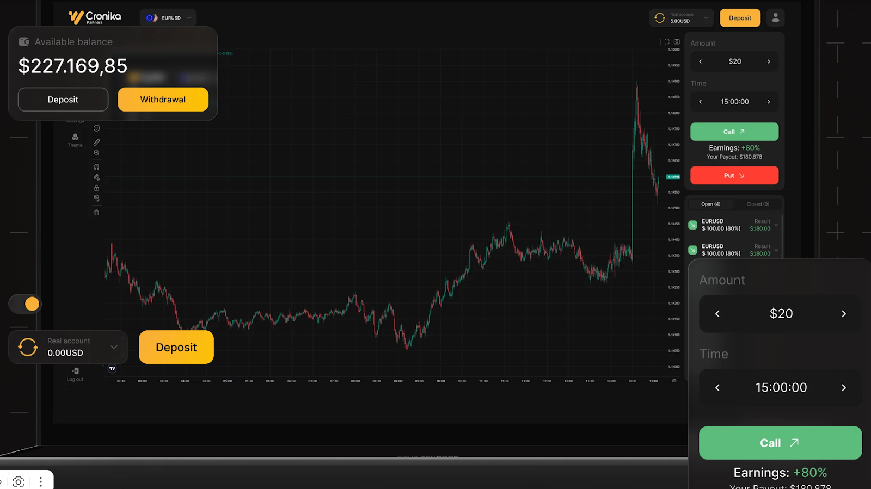Switch to the Closed (0) tab
Viewport: 871px width, 489px height.
coord(757,204)
